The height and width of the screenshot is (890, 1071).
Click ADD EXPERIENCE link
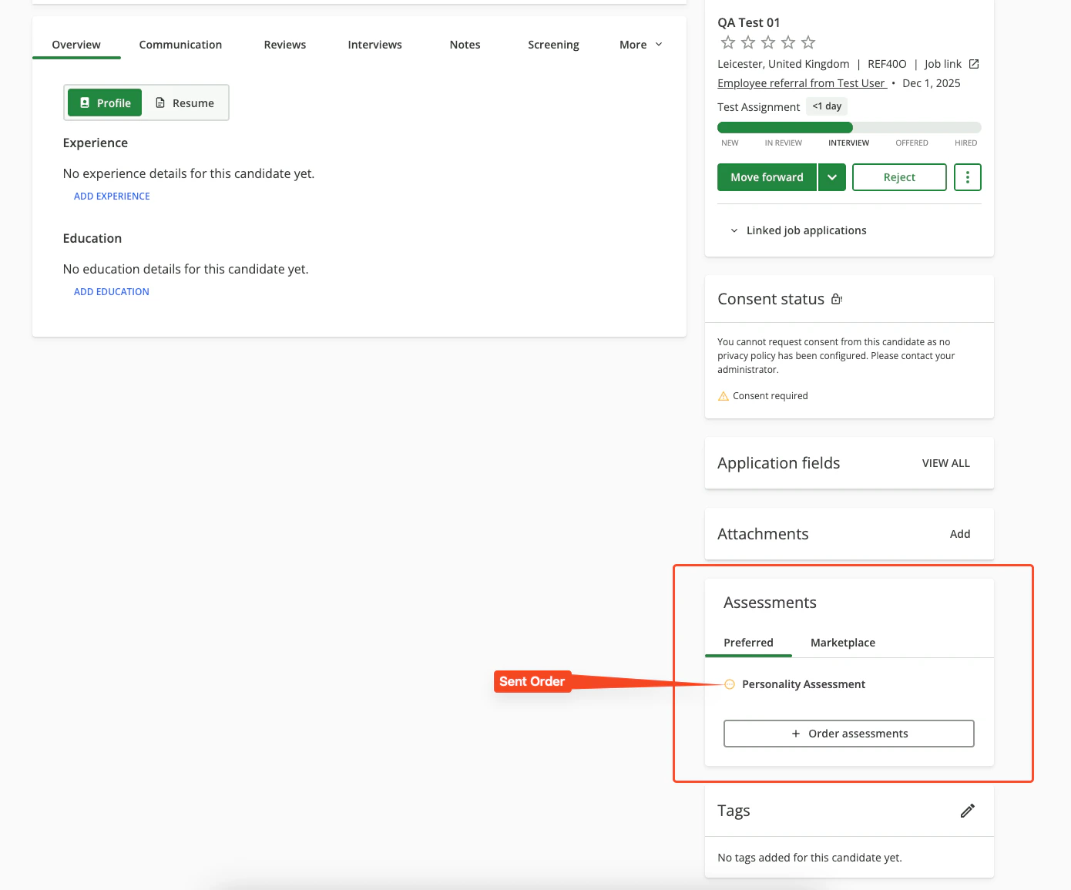112,196
